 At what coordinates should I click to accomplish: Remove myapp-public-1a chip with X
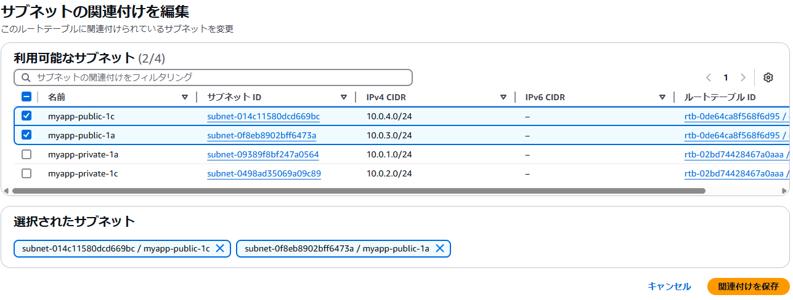tap(440, 248)
